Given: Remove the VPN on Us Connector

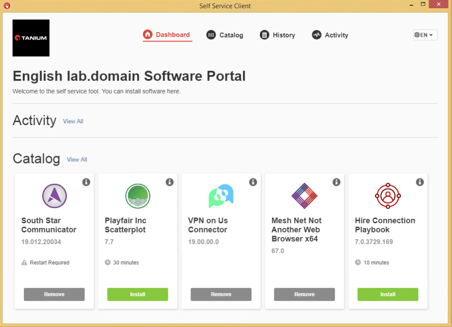Looking at the screenshot, I should pyautogui.click(x=221, y=294).
